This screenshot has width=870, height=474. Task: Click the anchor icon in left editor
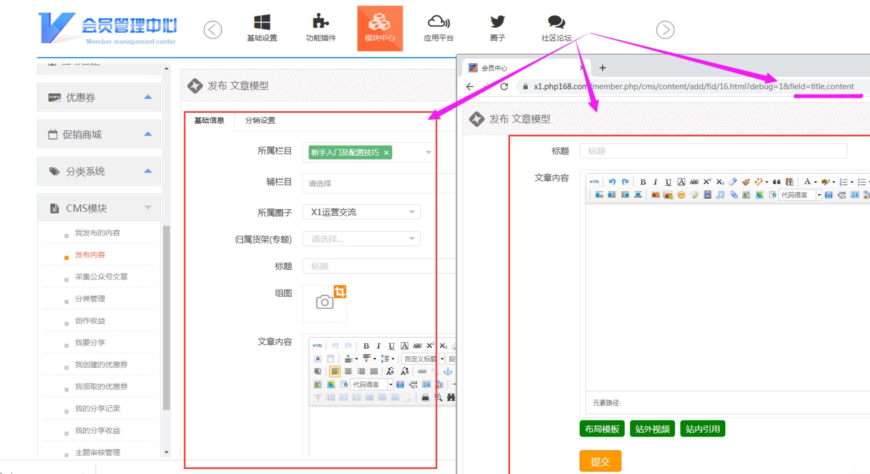448,372
